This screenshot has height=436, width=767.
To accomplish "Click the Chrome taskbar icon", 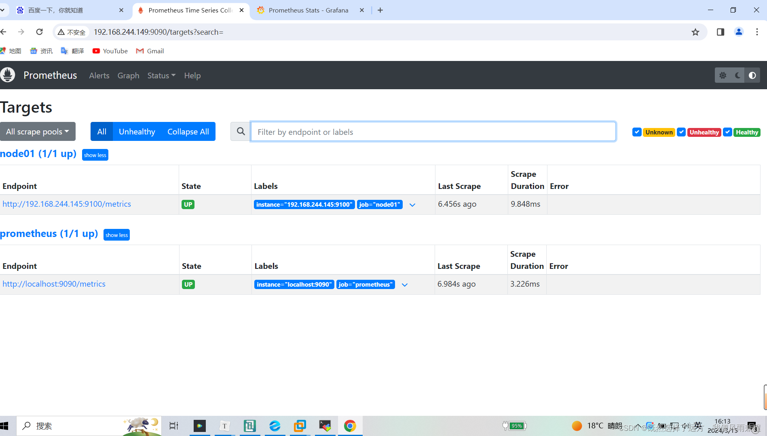I will pyautogui.click(x=350, y=426).
